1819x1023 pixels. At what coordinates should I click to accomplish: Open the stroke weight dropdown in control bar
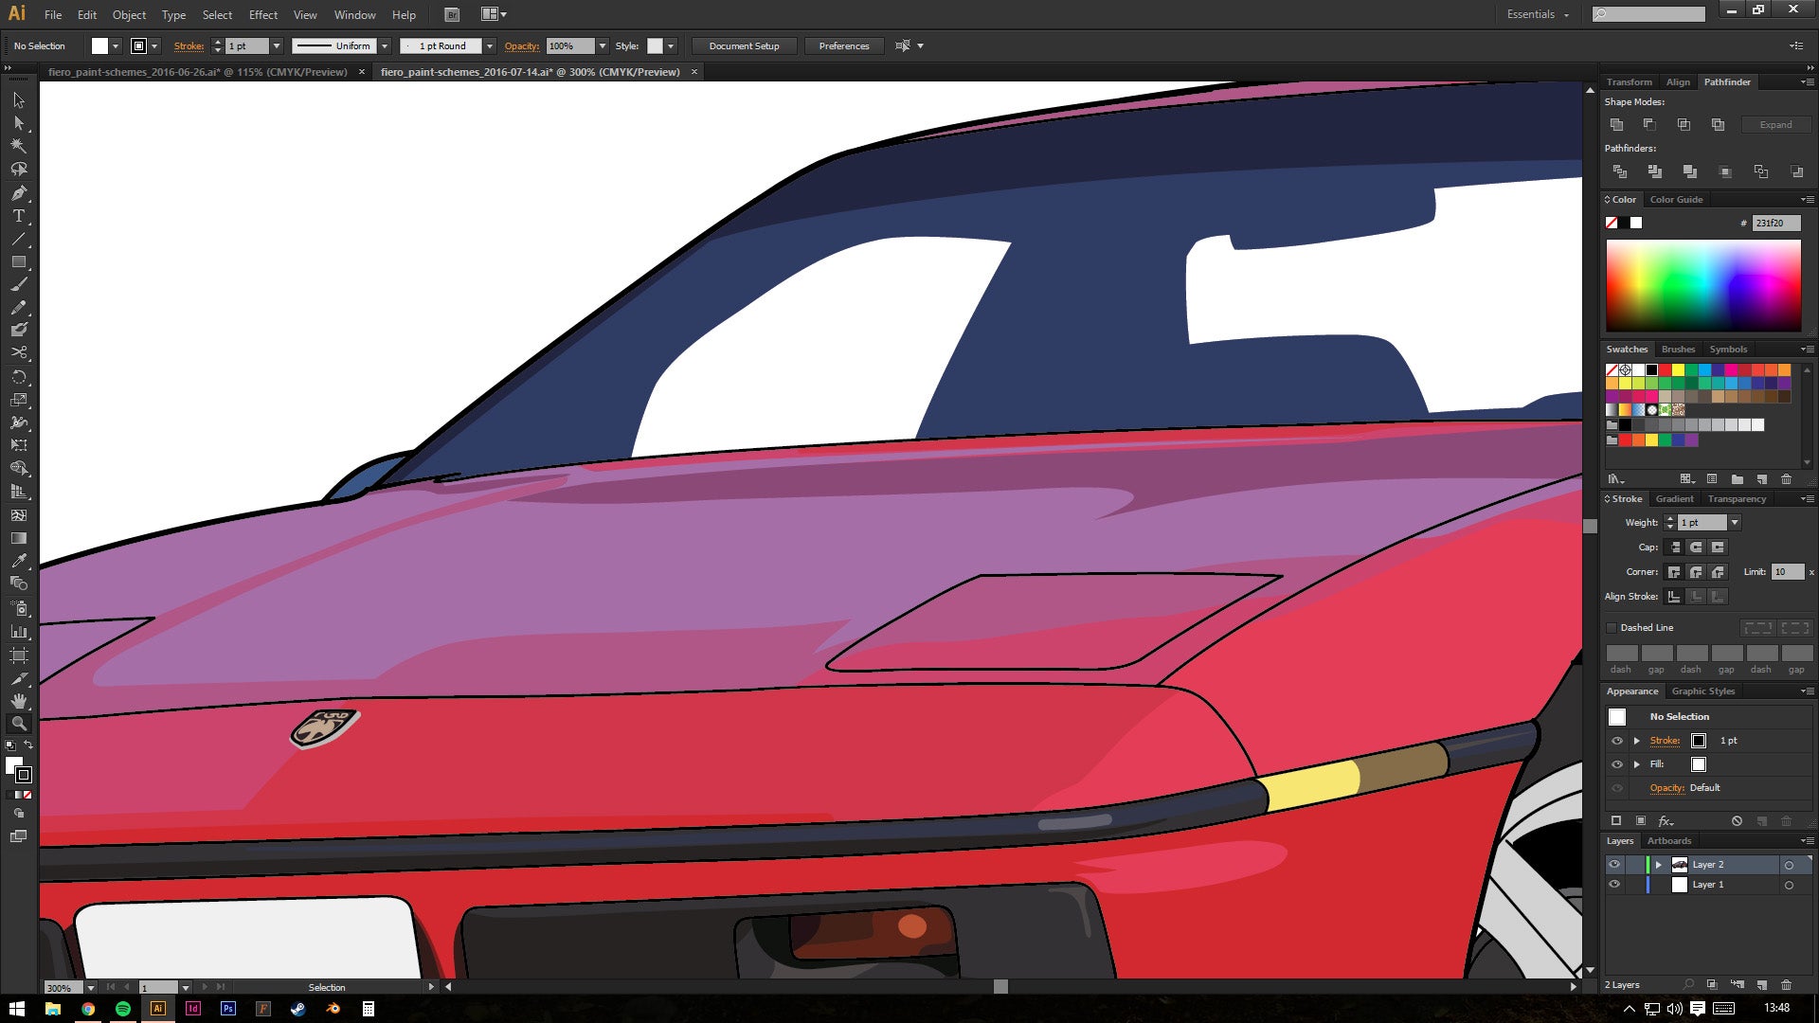[277, 45]
